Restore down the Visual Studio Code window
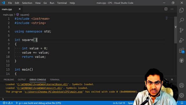Image resolution: width=186 pixels, height=105 pixels. 173,3
